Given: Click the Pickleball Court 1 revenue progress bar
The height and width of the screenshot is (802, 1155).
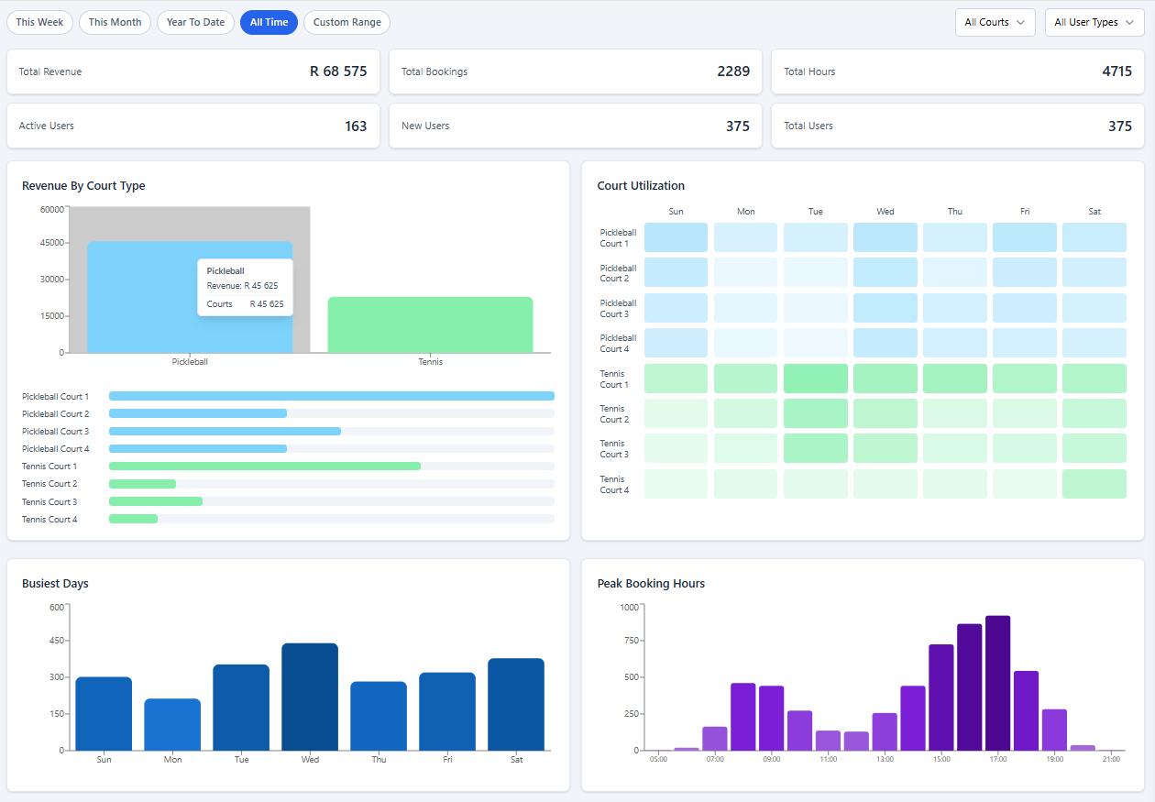Looking at the screenshot, I should point(331,396).
